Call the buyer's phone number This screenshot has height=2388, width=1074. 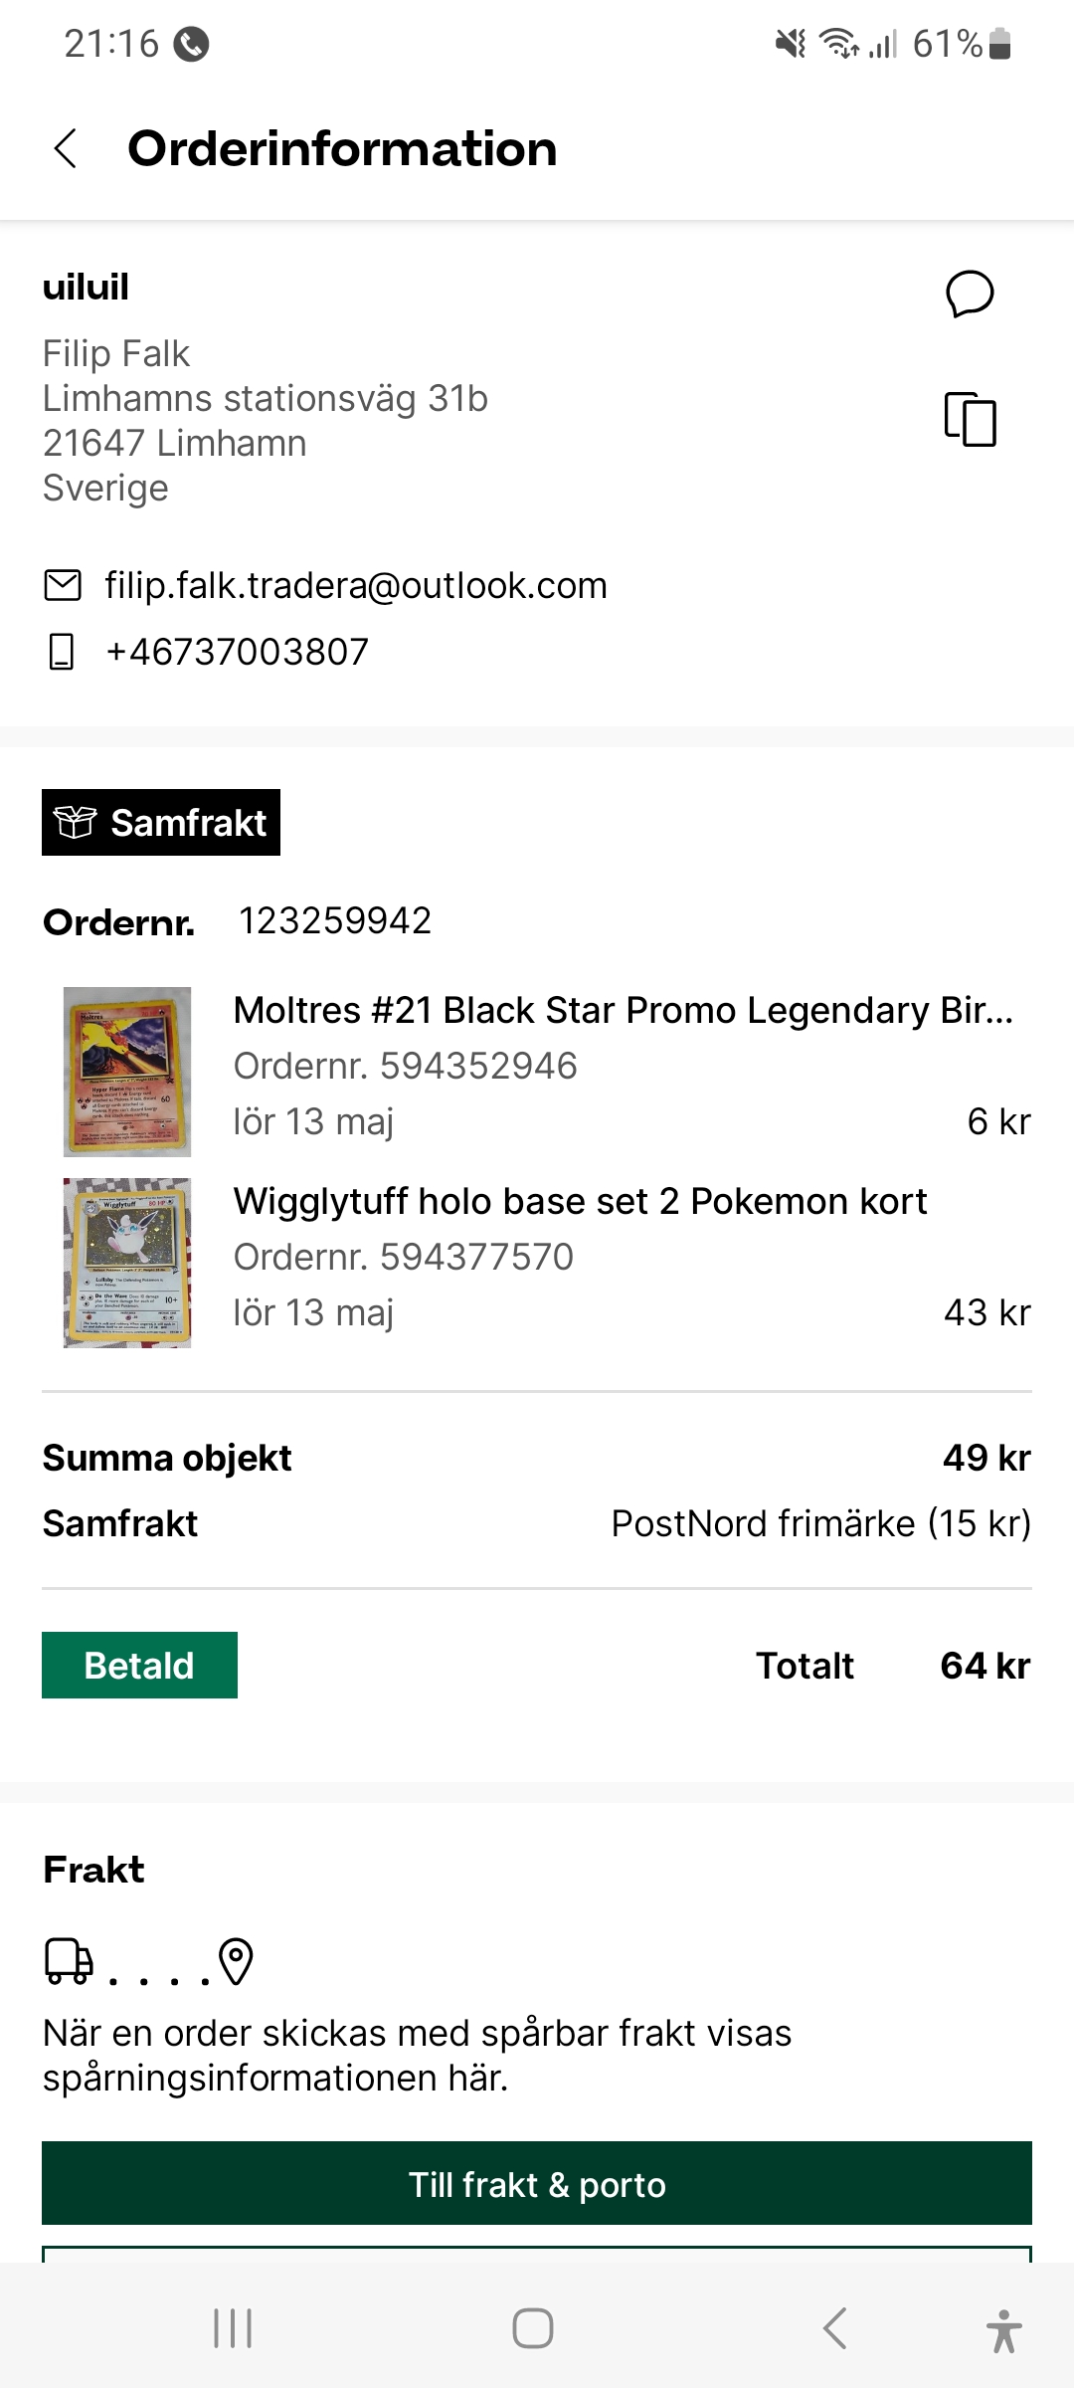click(x=238, y=652)
